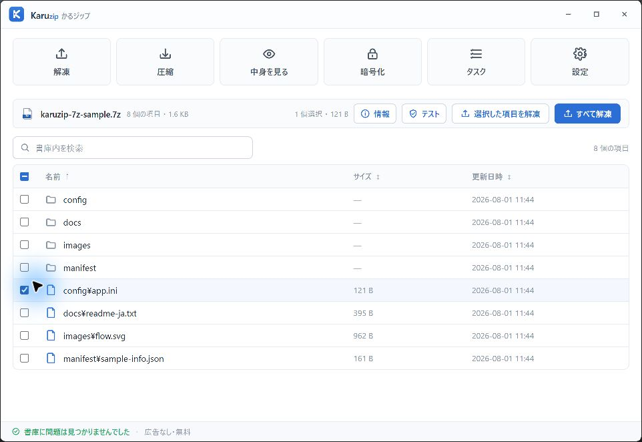This screenshot has width=642, height=442.
Task: Open the 中身を見る viewer tile
Action: [268, 62]
